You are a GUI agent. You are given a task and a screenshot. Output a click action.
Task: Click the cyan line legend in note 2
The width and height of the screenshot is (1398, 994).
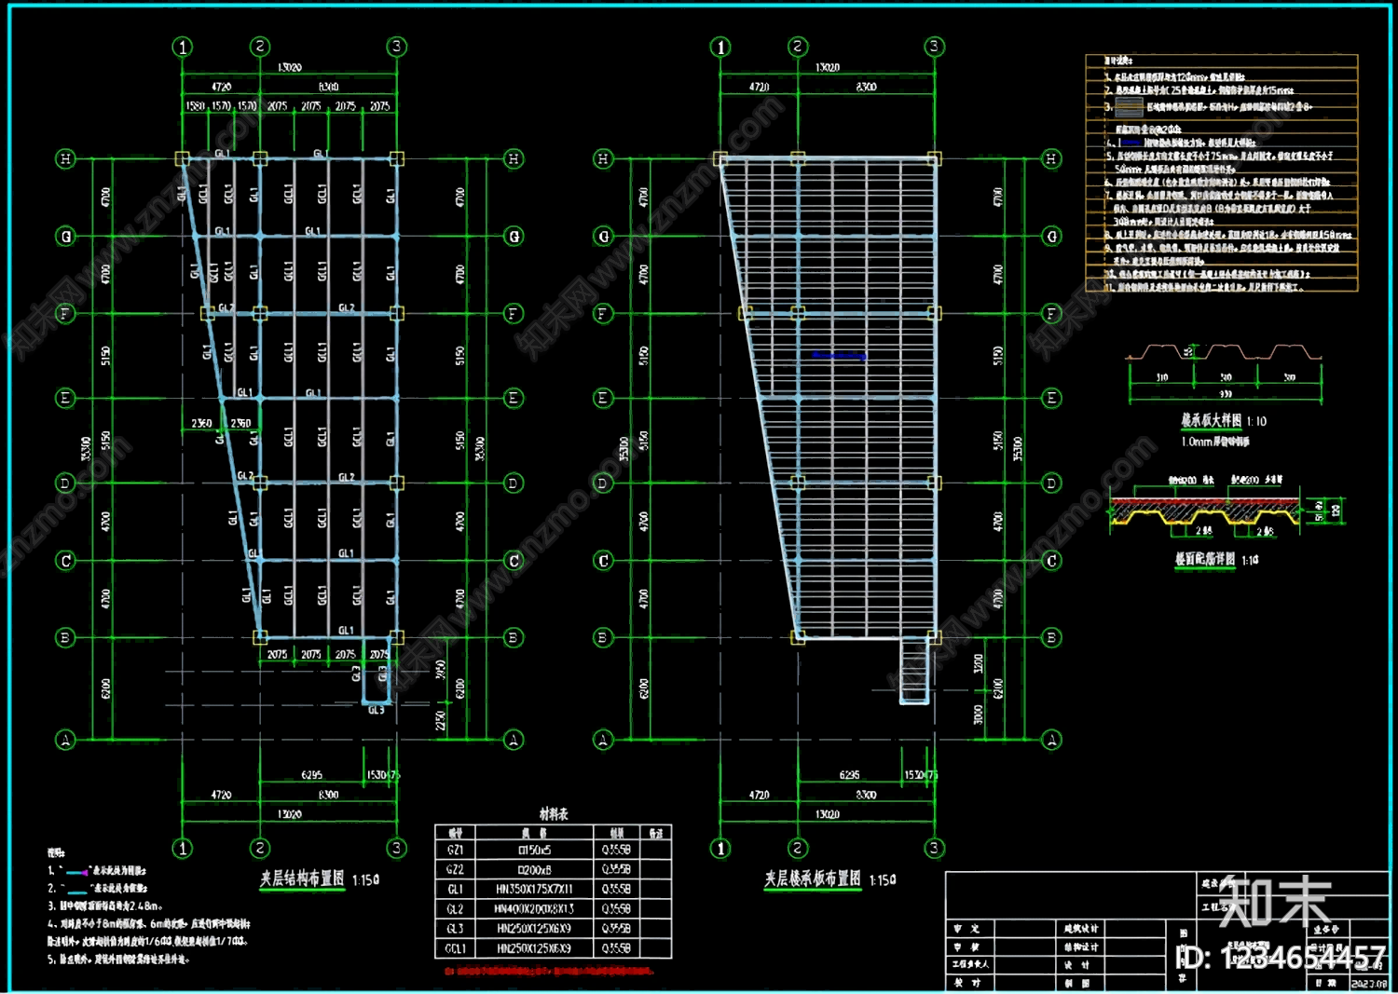(x=76, y=891)
